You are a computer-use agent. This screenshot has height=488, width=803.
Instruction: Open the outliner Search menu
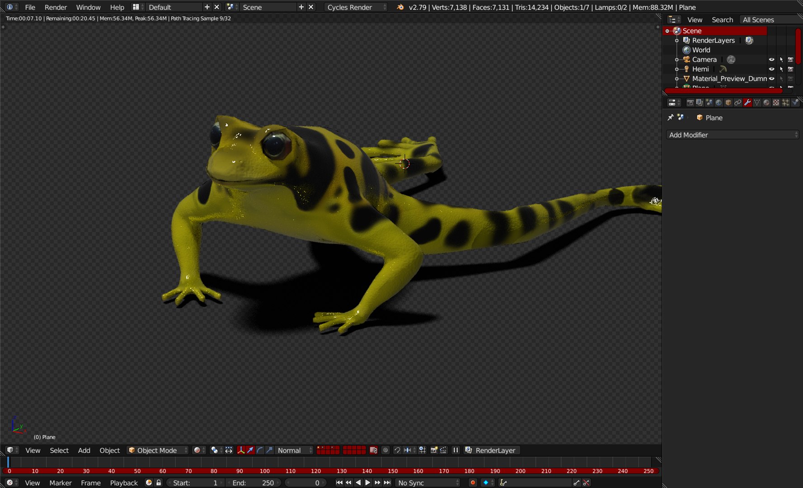(x=722, y=19)
